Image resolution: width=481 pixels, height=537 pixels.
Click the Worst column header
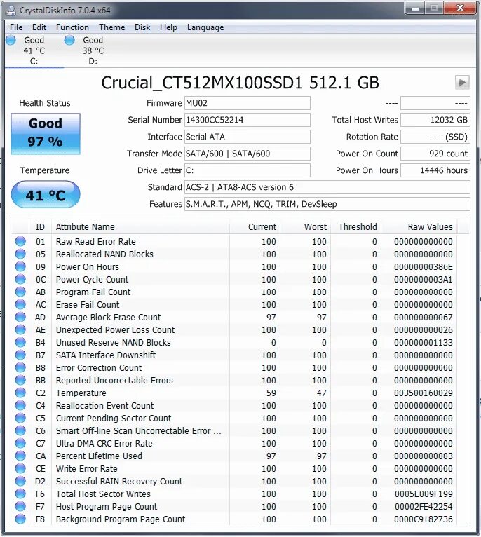(305, 226)
